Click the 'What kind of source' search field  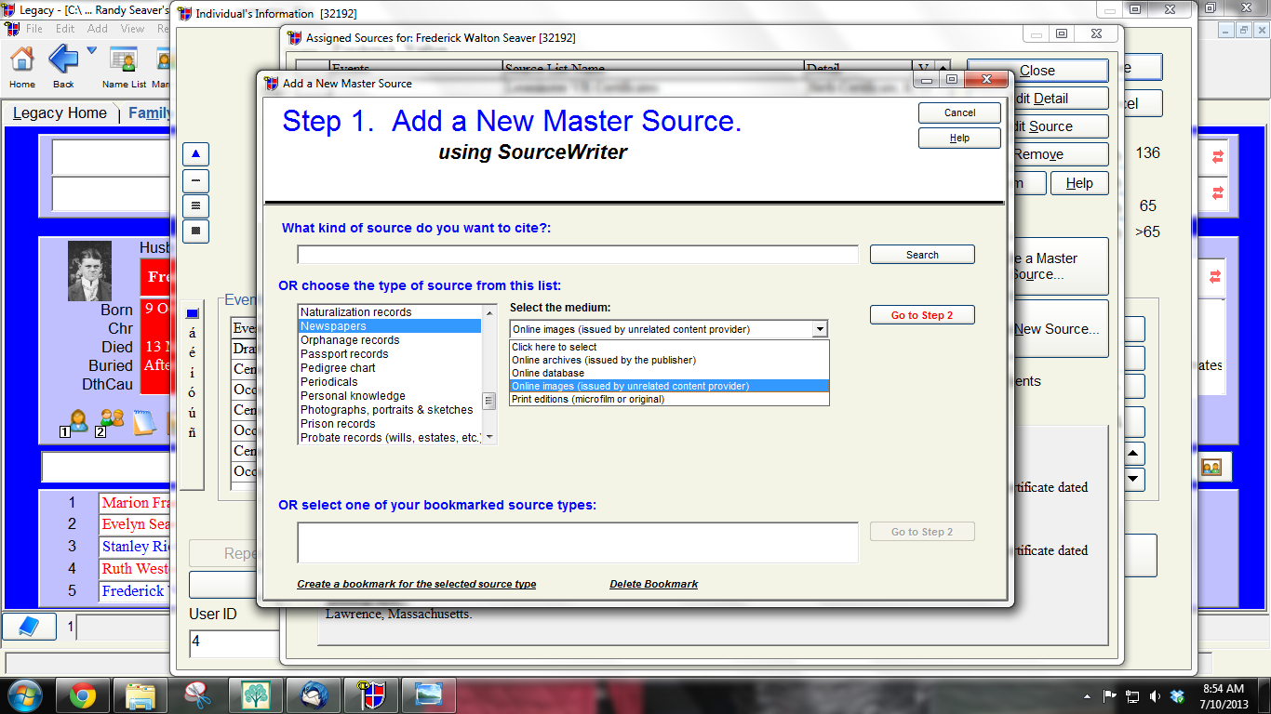pos(578,255)
